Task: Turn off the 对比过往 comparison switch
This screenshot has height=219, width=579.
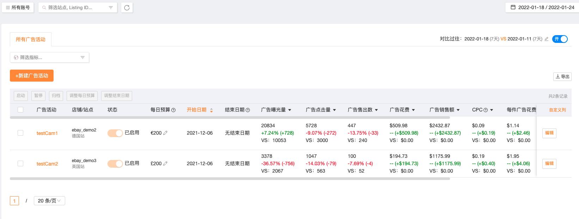Action: [x=560, y=39]
